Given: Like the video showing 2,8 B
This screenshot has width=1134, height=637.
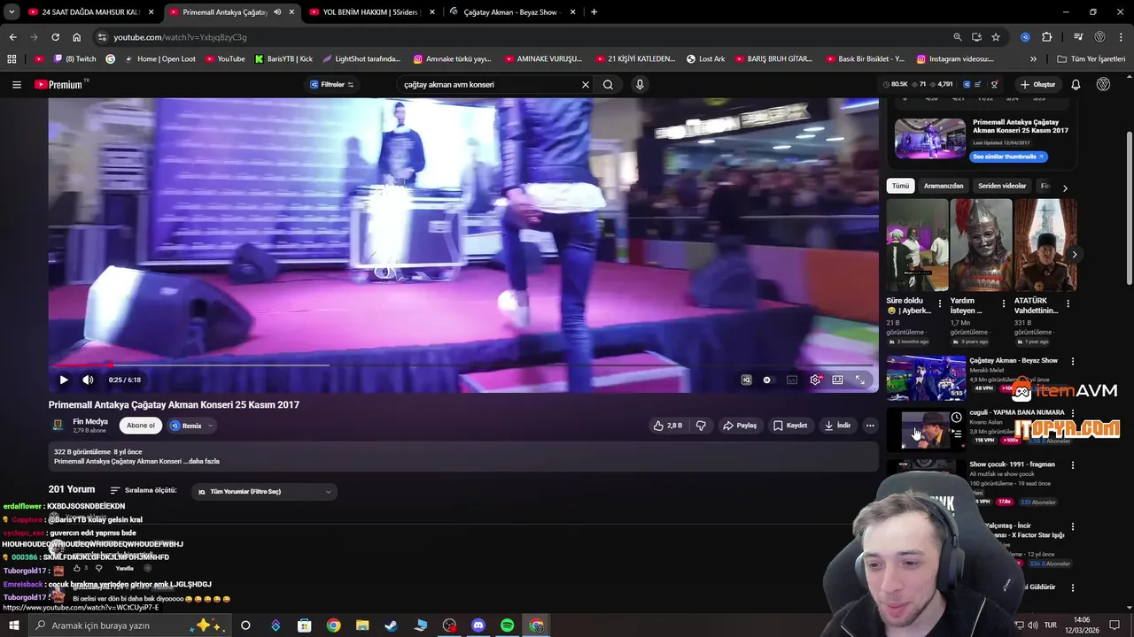Looking at the screenshot, I should (667, 426).
